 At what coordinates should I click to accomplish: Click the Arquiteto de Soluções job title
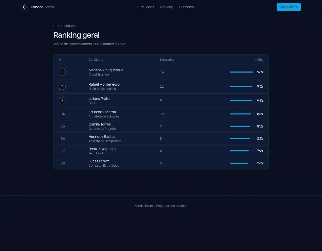pos(104,116)
